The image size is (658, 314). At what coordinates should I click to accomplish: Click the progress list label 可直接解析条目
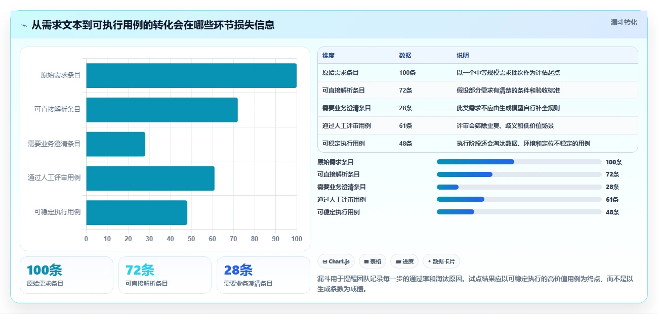(x=339, y=174)
